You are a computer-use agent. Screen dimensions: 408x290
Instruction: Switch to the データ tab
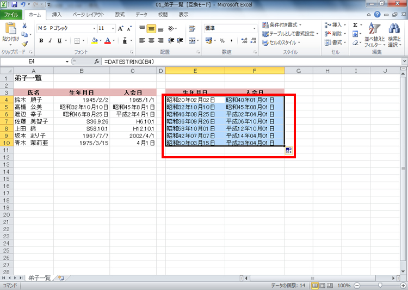pos(141,15)
